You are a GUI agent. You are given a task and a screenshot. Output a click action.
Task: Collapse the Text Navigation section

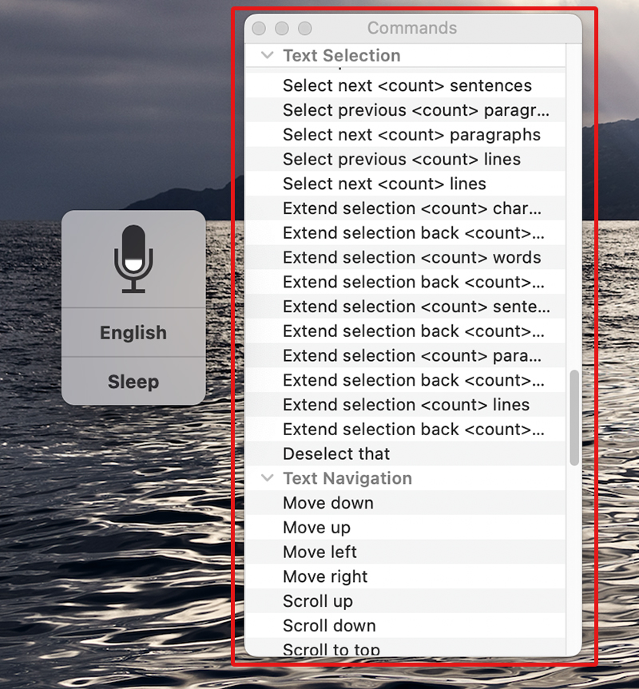(x=267, y=479)
